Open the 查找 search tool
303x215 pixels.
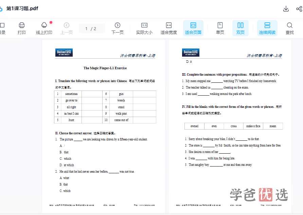point(290,28)
